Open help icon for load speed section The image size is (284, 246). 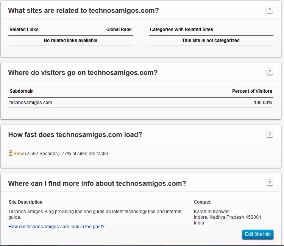coord(270,134)
